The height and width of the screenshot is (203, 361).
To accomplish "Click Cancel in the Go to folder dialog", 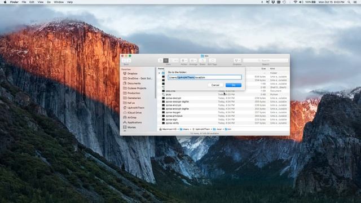I will point(215,85).
